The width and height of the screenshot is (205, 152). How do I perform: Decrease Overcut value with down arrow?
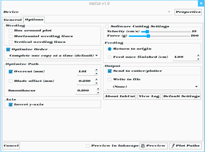pyautogui.click(x=96, y=74)
